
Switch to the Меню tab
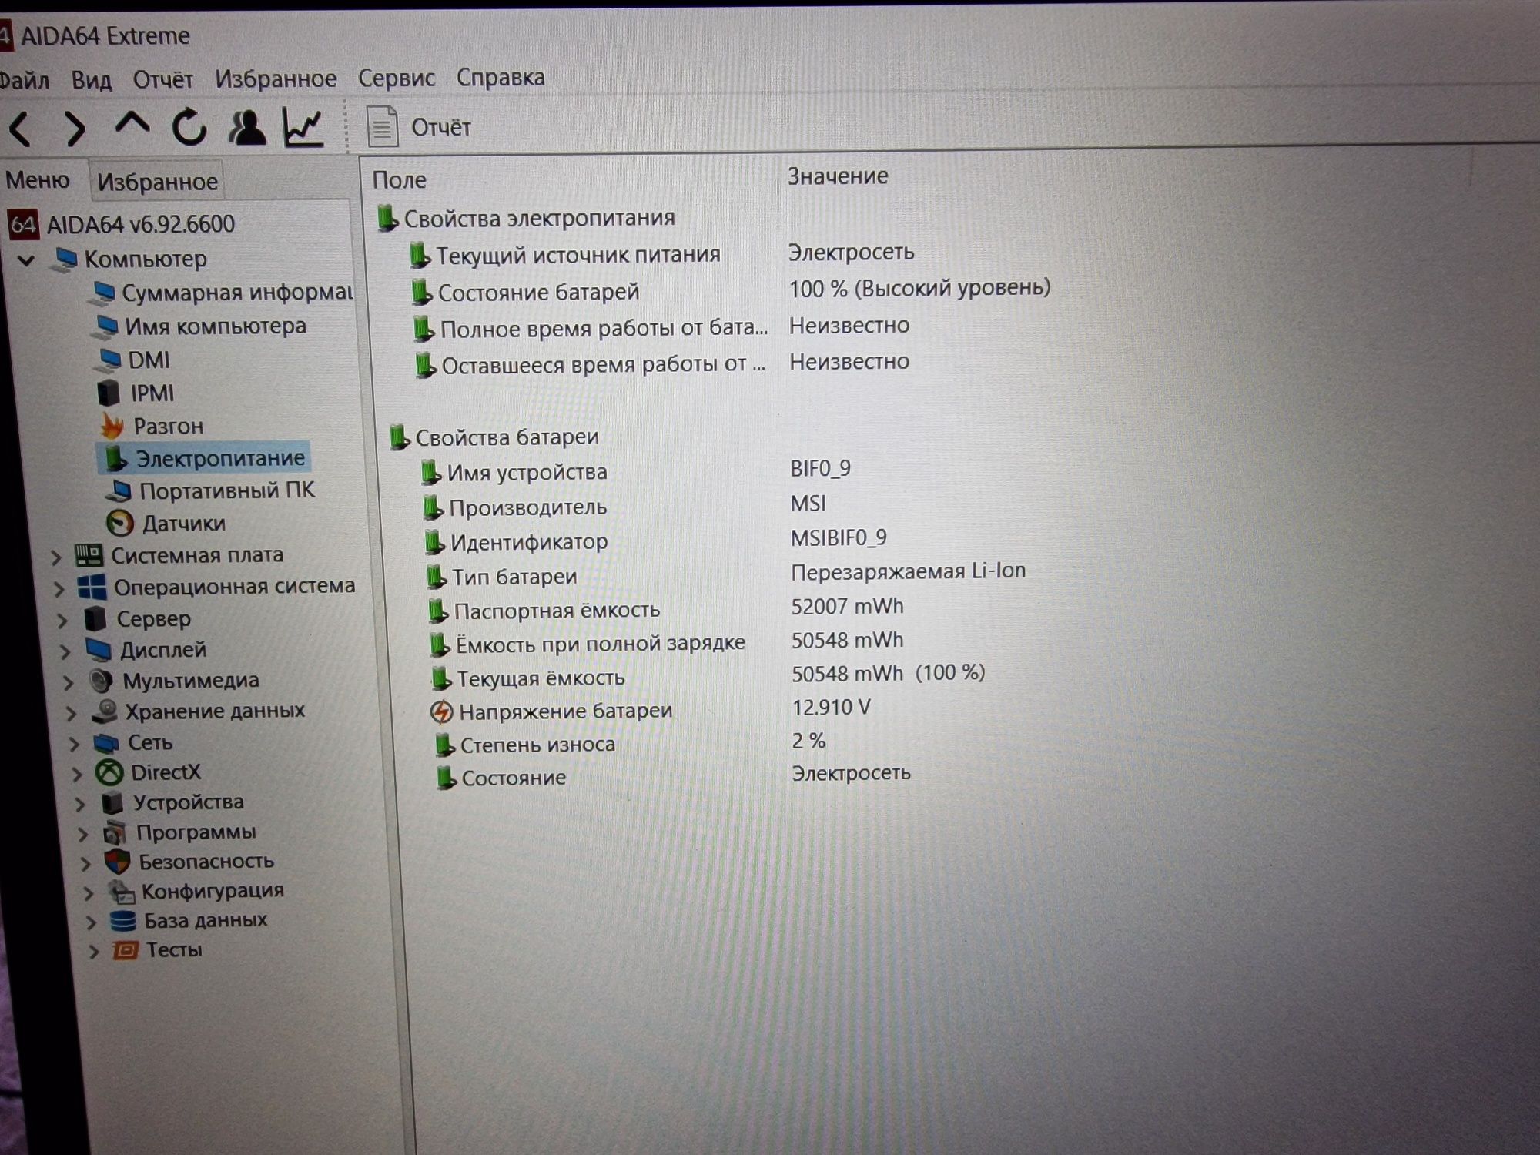click(37, 180)
